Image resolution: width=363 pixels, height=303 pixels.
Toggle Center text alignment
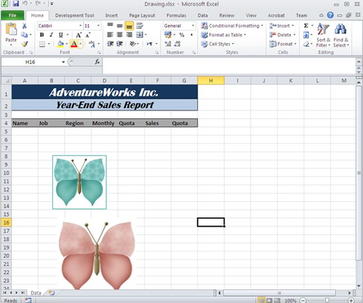tap(120, 35)
